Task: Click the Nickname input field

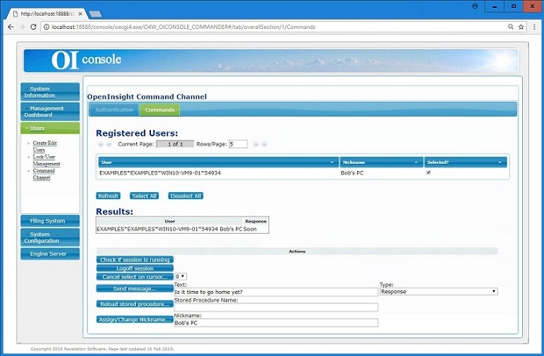Action: pos(276,323)
